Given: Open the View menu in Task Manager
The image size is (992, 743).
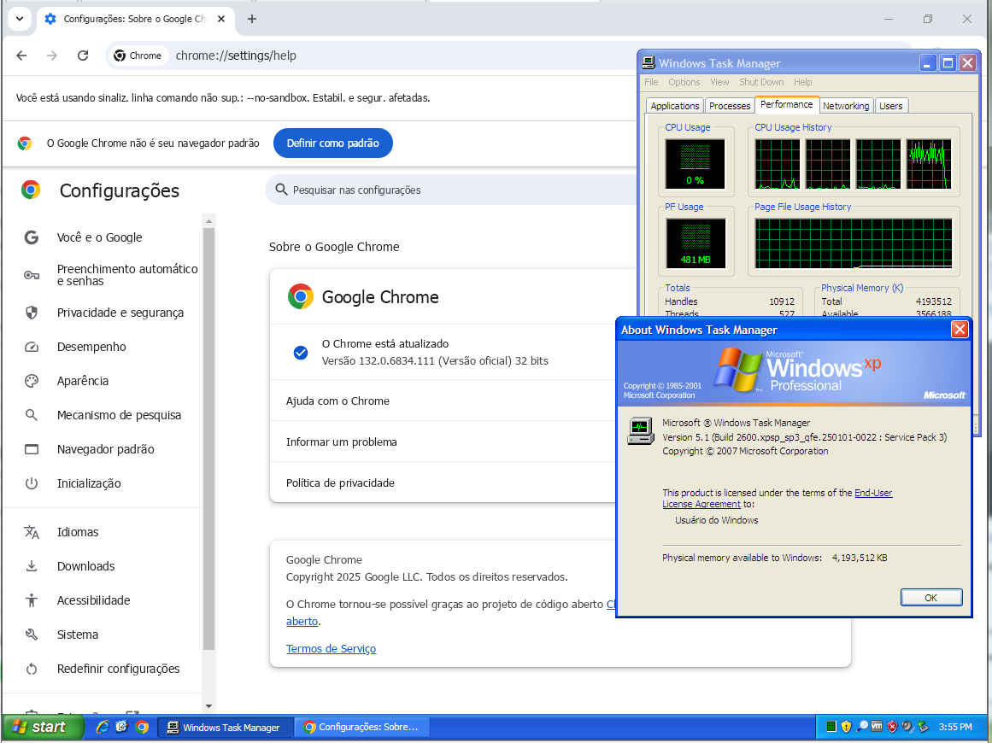Looking at the screenshot, I should (x=719, y=82).
